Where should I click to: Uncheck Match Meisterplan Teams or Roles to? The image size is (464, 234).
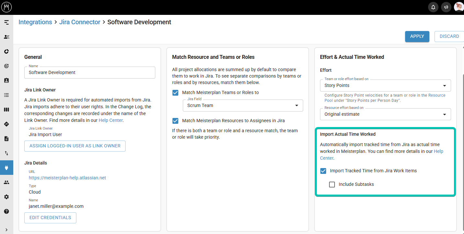click(x=175, y=92)
